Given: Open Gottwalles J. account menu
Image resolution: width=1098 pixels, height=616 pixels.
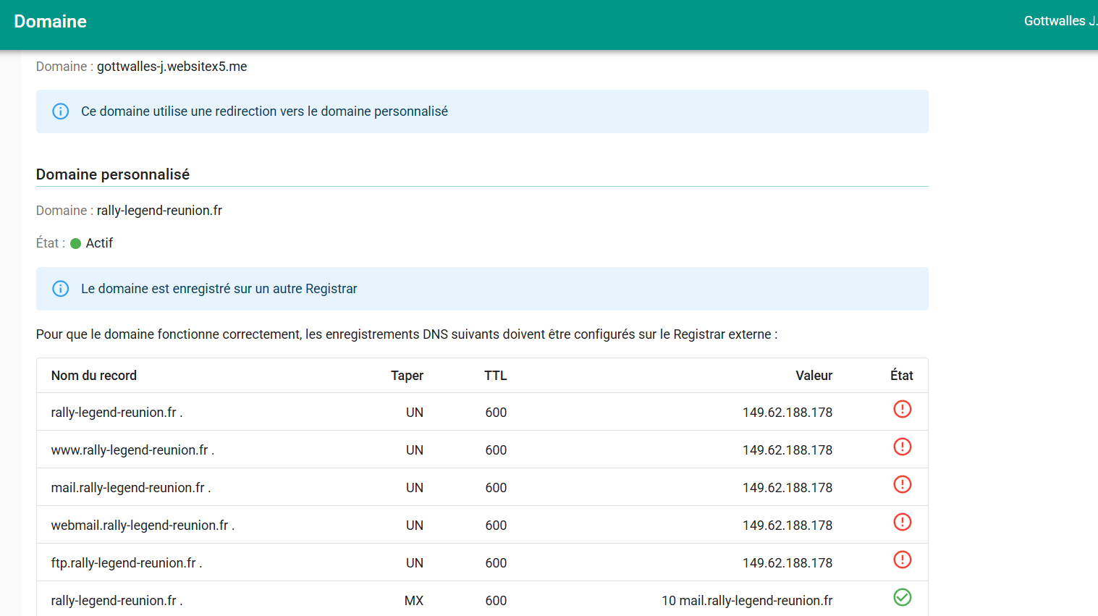Looking at the screenshot, I should (x=1059, y=21).
